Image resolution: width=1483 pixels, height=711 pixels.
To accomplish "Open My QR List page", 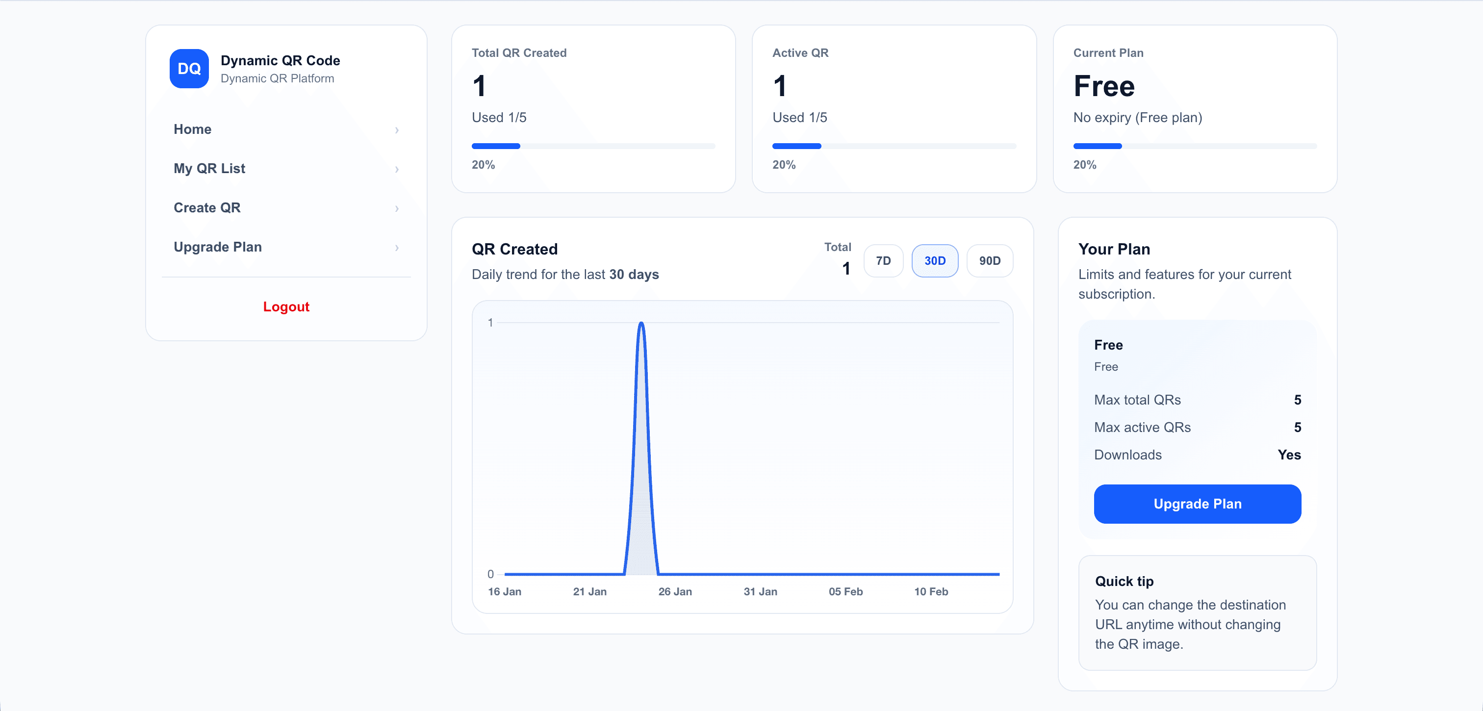I will coord(209,168).
